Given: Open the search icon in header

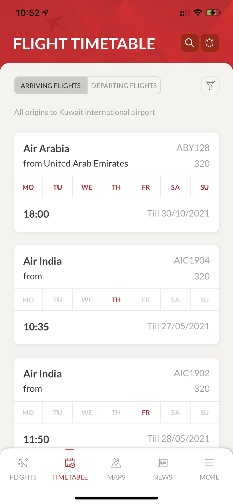Looking at the screenshot, I should point(189,43).
